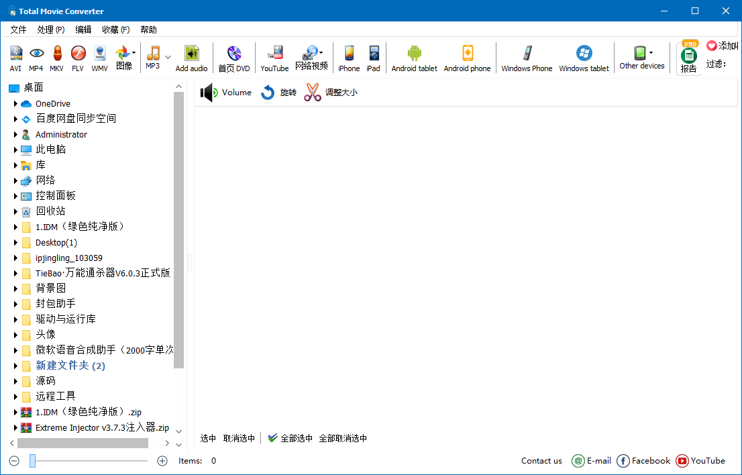Choose the MKV conversion format

[x=59, y=58]
